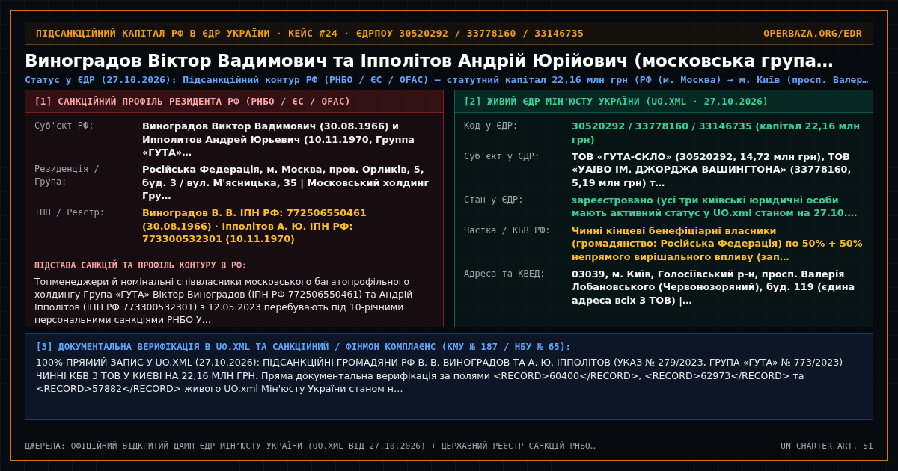
Task: Select the Moscow address "пров. Орликів, 5" value
Action: pyautogui.click(x=285, y=182)
